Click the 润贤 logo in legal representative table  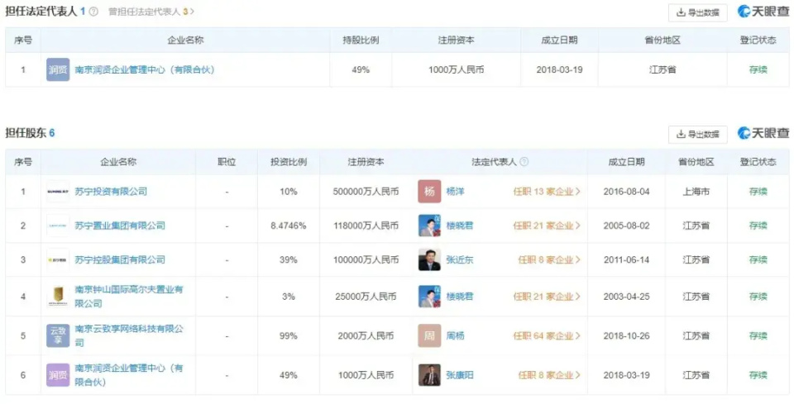pos(58,69)
